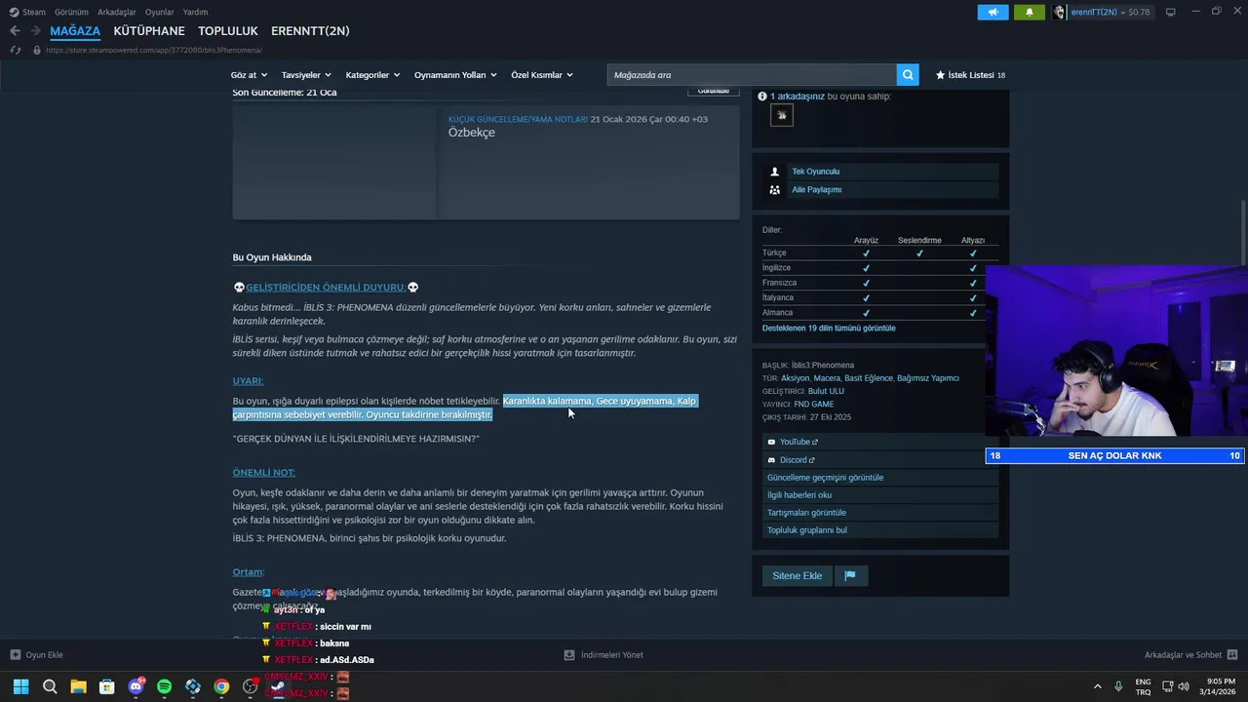The height and width of the screenshot is (702, 1248).
Task: Open File Explorer from the taskbar
Action: click(78, 686)
